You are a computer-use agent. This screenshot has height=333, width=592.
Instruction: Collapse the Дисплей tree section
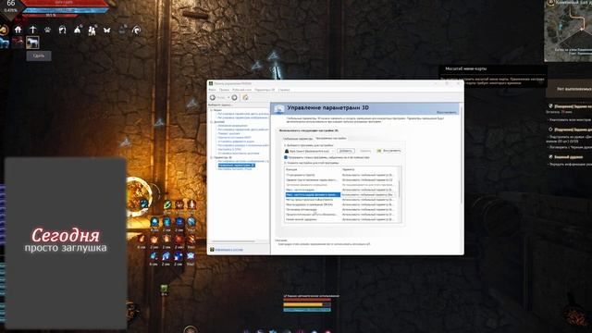(212, 121)
